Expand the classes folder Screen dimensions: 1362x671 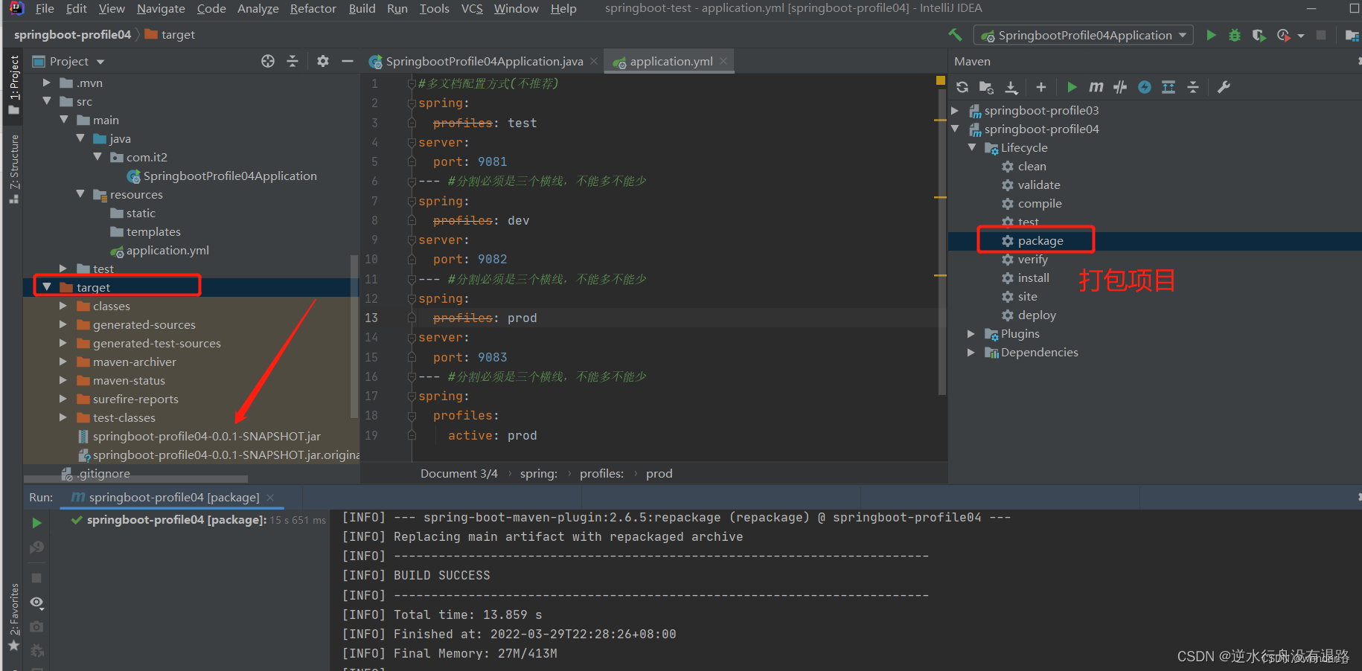pos(63,306)
